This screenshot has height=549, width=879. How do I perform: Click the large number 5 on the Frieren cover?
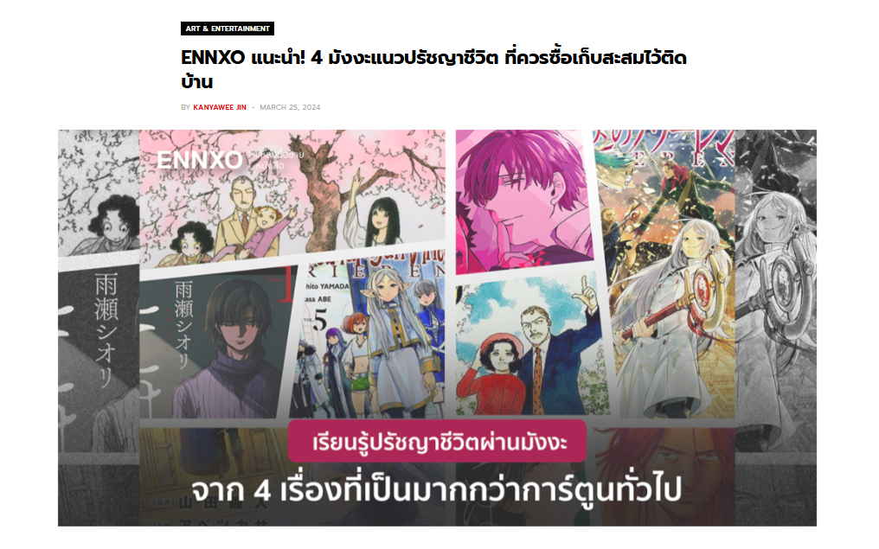(x=319, y=322)
